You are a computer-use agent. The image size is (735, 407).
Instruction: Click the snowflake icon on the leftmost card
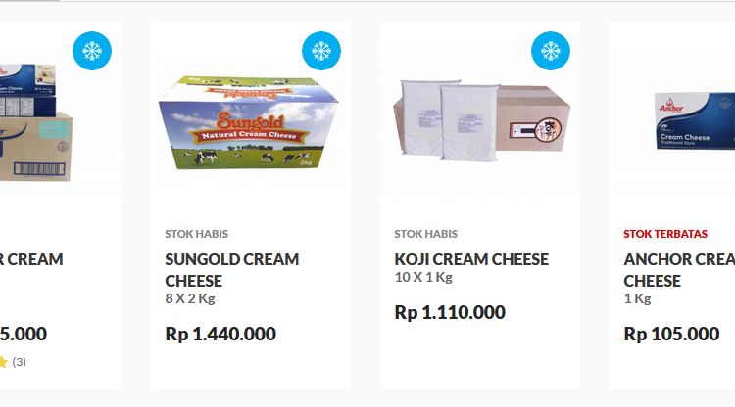tap(91, 51)
